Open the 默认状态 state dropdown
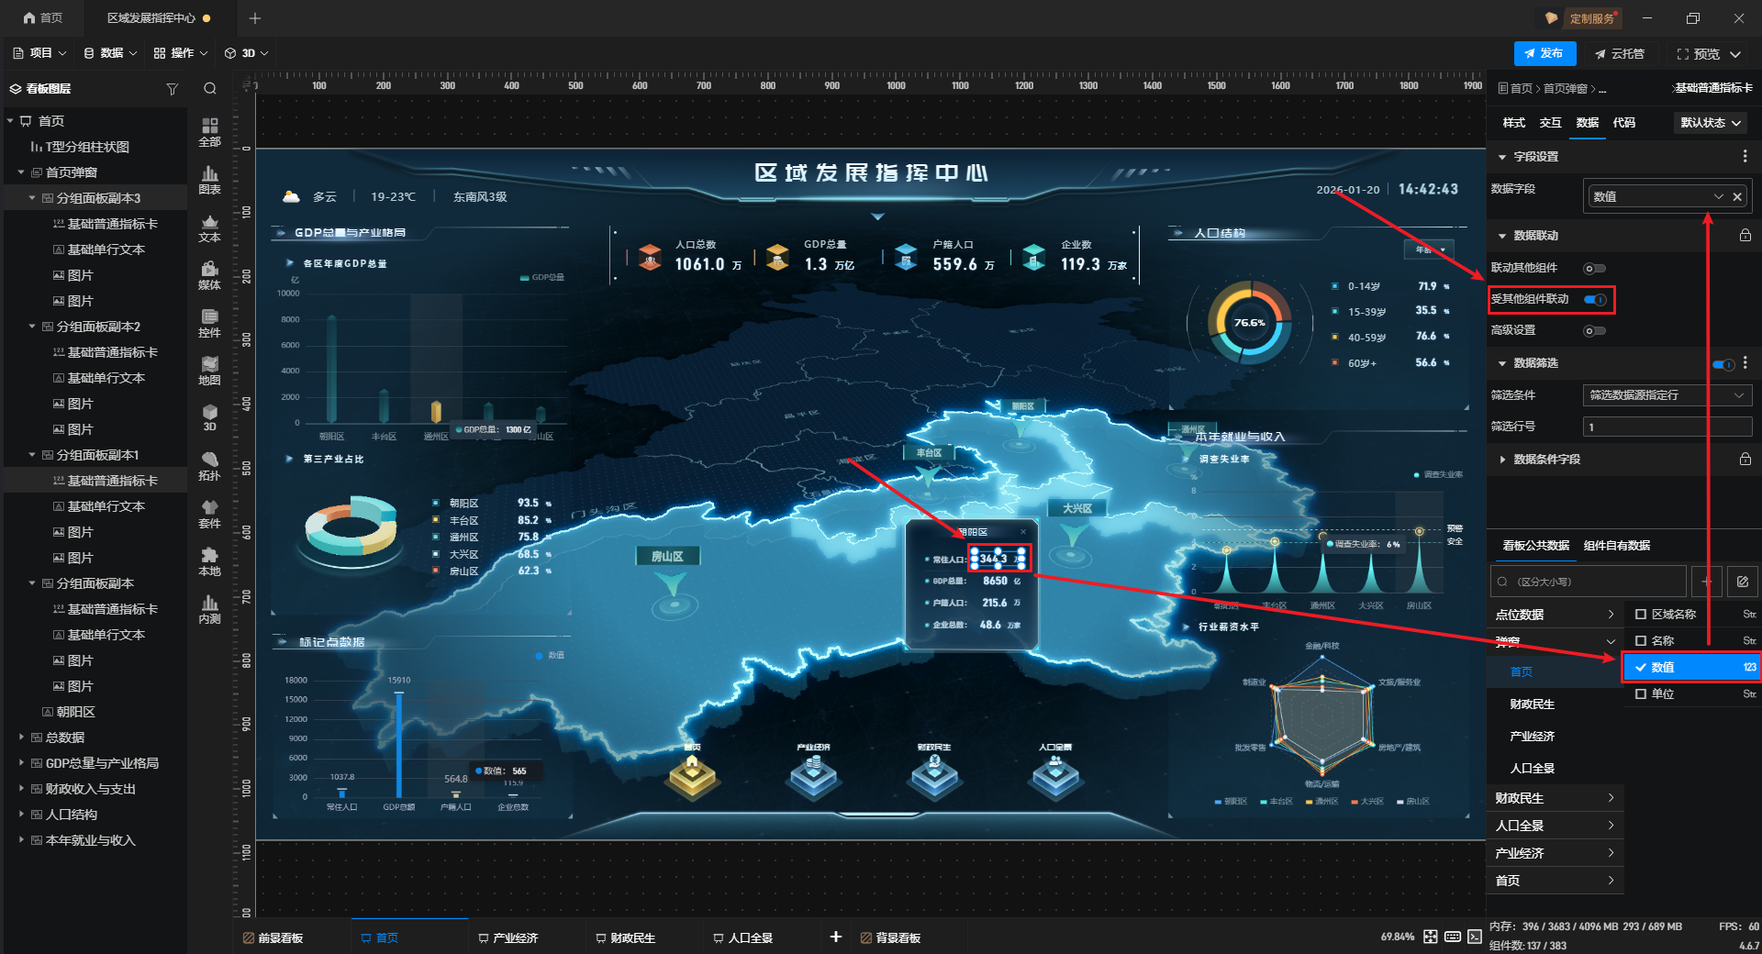 (1710, 123)
